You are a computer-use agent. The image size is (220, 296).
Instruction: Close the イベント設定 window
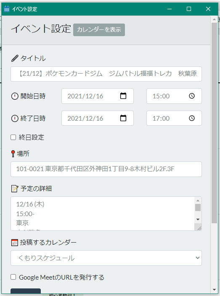click(x=208, y=9)
